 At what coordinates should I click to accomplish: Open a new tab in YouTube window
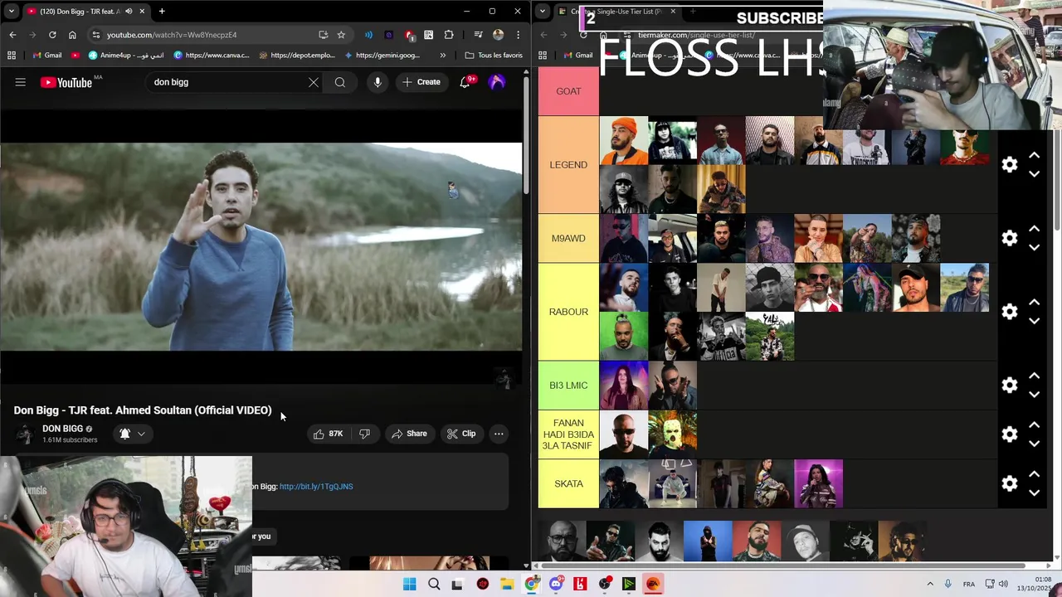click(x=162, y=12)
